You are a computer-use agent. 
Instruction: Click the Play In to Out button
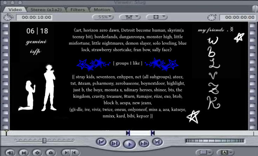tap(114, 143)
